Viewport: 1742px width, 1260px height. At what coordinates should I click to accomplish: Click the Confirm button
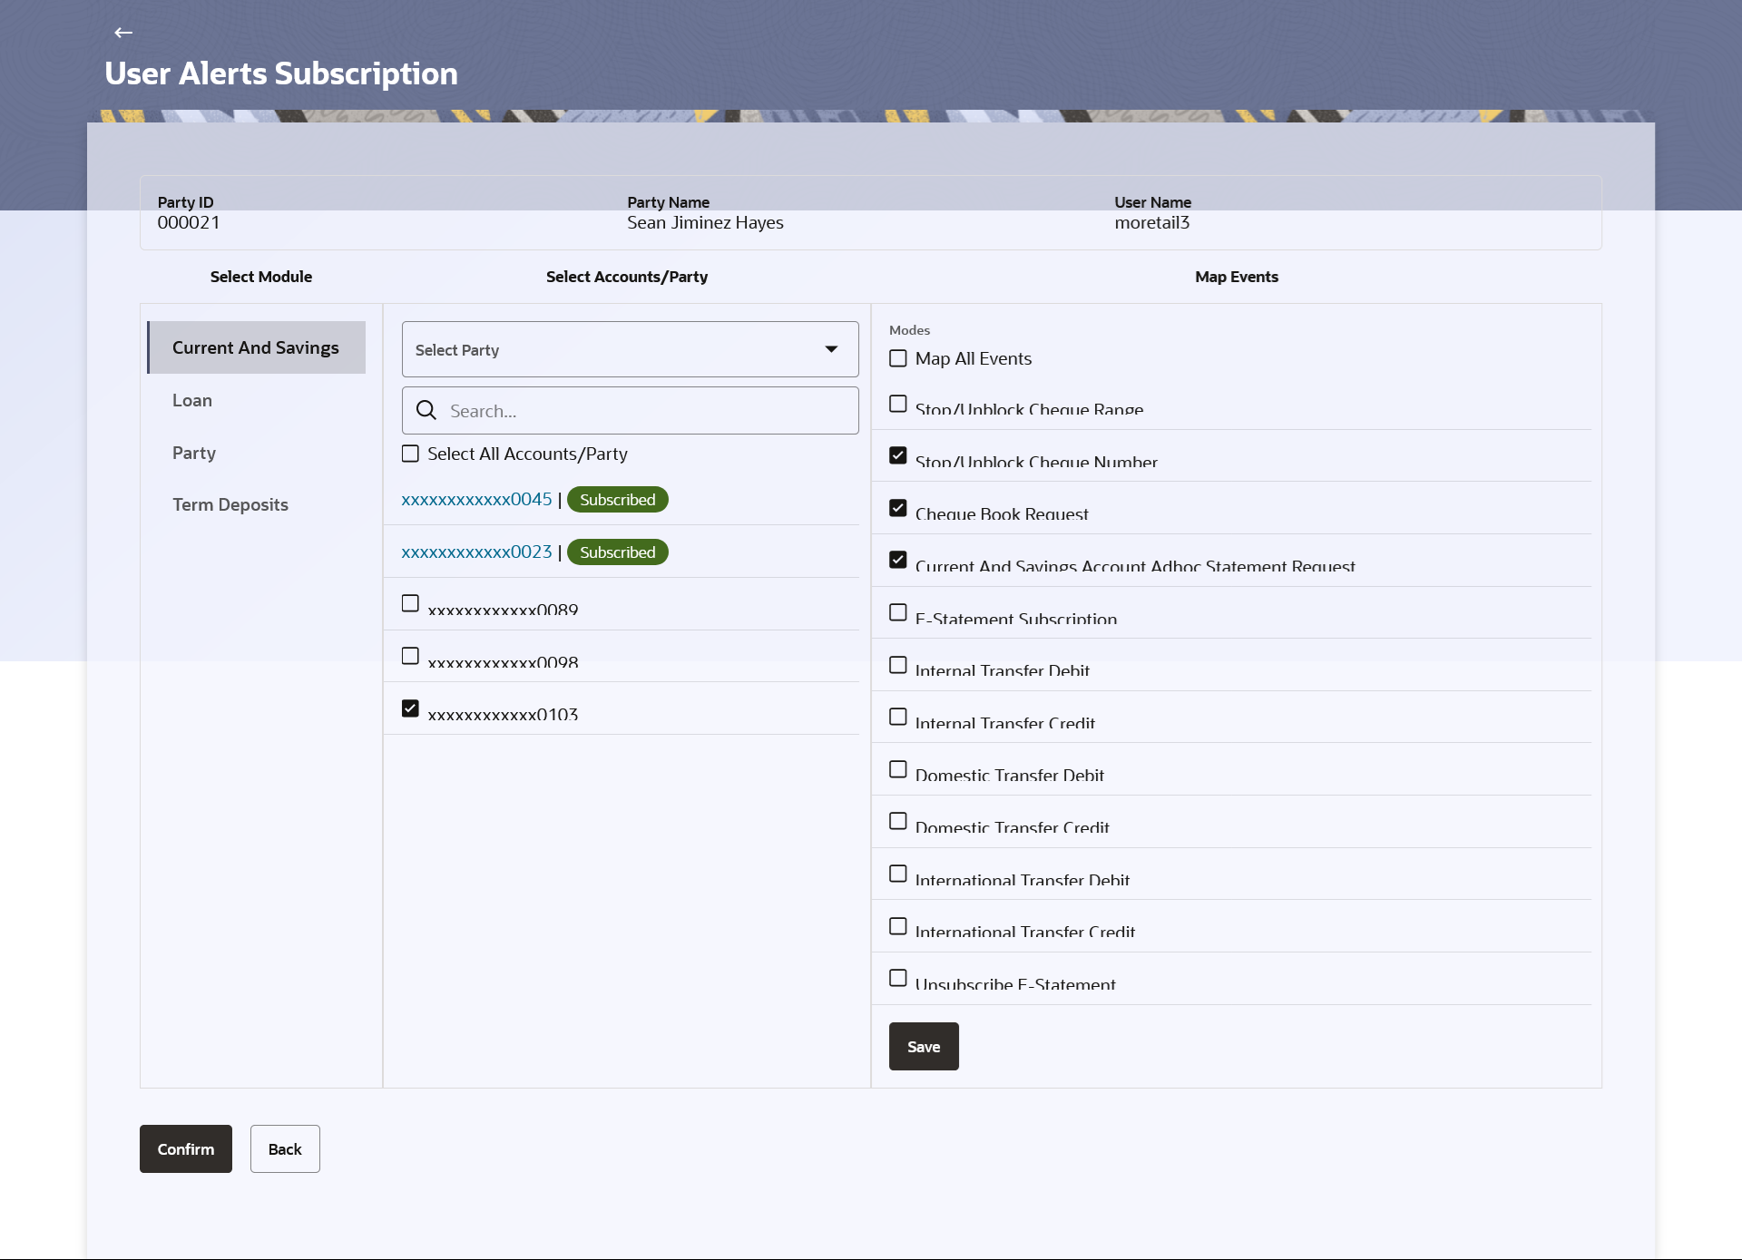[x=186, y=1148]
